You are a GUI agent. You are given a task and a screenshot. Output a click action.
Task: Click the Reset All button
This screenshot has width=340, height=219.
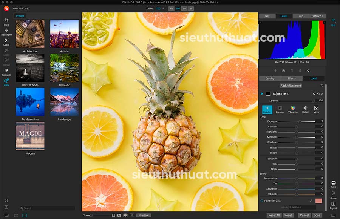tap(274, 215)
